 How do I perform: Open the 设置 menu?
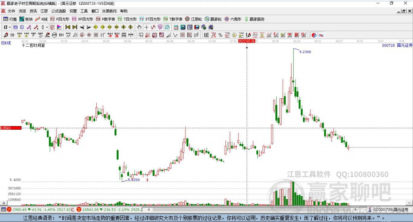(x=73, y=11)
